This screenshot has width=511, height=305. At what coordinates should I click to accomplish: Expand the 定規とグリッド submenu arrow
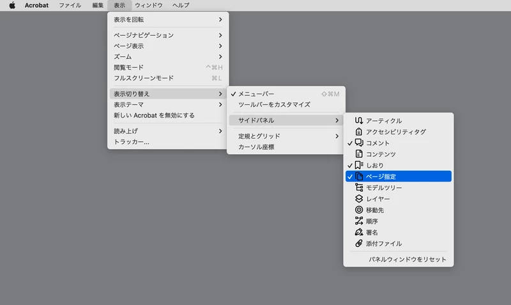337,136
